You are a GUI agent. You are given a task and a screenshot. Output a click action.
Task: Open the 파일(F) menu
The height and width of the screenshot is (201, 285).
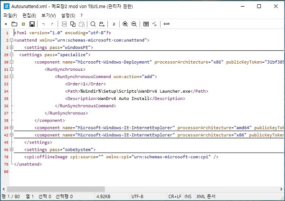coord(10,16)
